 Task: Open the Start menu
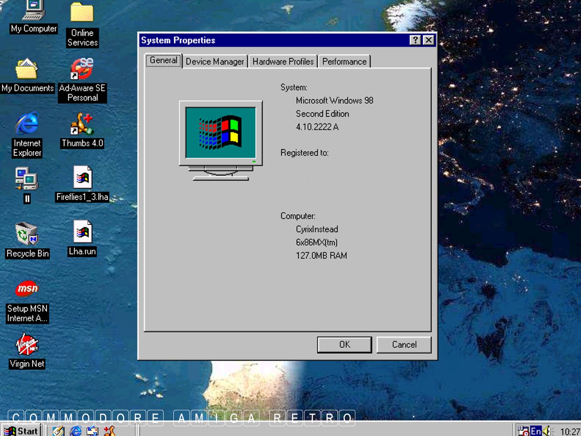[21, 431]
